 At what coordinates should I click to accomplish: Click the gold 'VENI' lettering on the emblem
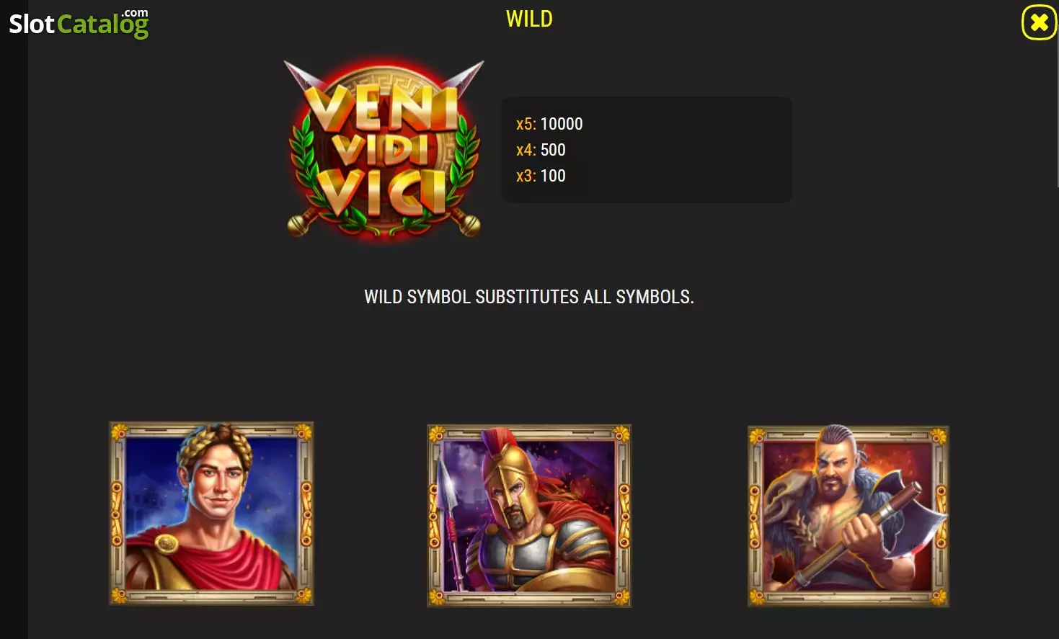[x=382, y=108]
